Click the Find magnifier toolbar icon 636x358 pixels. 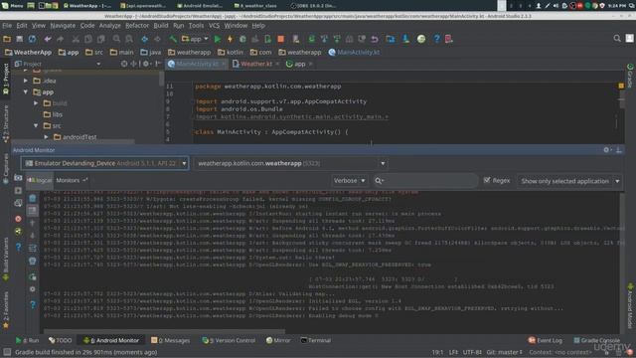click(116, 39)
